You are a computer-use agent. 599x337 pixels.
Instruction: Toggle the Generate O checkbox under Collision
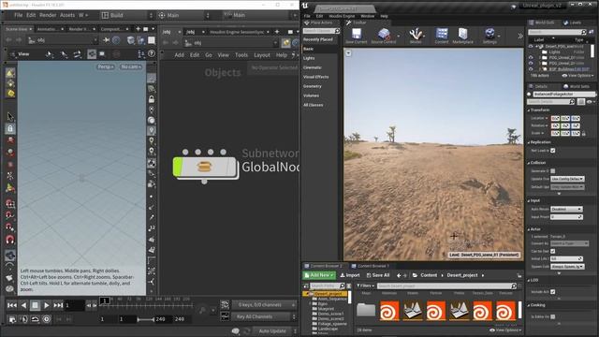pyautogui.click(x=553, y=170)
